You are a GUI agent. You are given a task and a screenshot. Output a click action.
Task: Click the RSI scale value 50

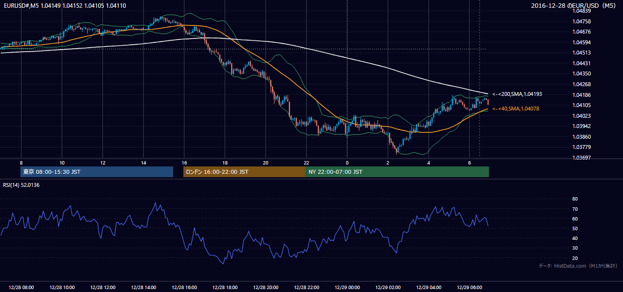(x=575, y=228)
